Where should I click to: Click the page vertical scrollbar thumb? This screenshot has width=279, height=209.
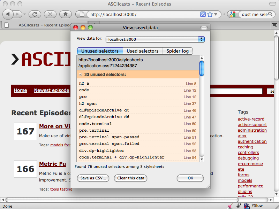pyautogui.click(x=276, y=58)
